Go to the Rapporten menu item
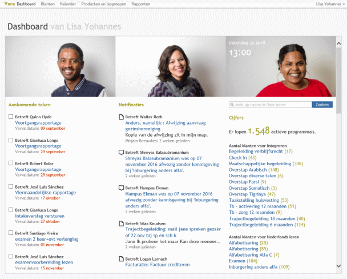 click(x=141, y=4)
